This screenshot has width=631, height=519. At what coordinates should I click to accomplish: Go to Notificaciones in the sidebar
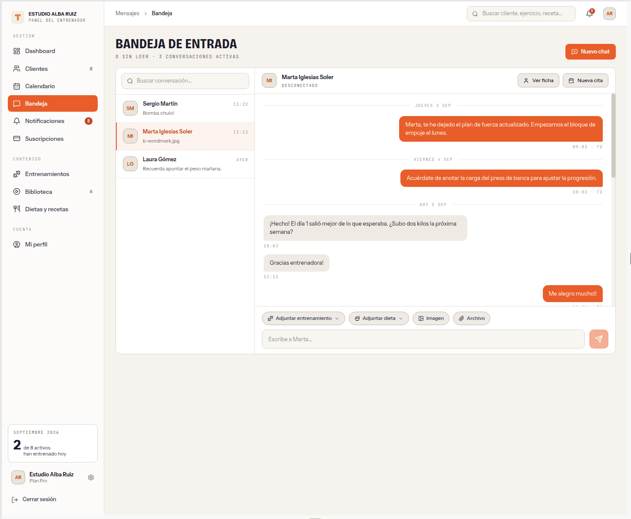pyautogui.click(x=53, y=121)
